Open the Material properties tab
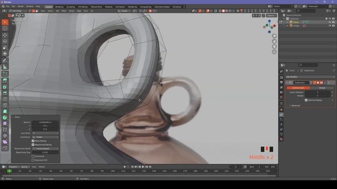 pos(281,139)
